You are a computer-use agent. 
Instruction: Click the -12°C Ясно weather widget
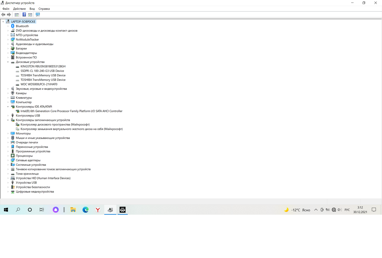(297, 210)
